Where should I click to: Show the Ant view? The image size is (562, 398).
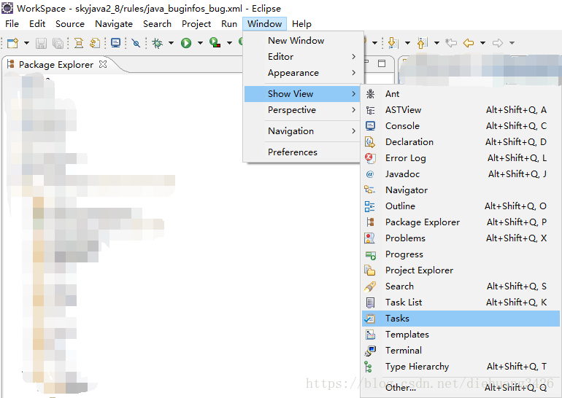click(x=461, y=94)
